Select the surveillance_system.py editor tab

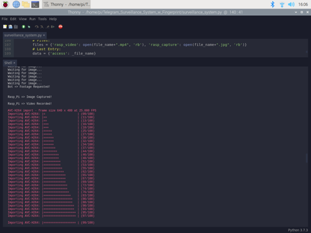point(23,35)
